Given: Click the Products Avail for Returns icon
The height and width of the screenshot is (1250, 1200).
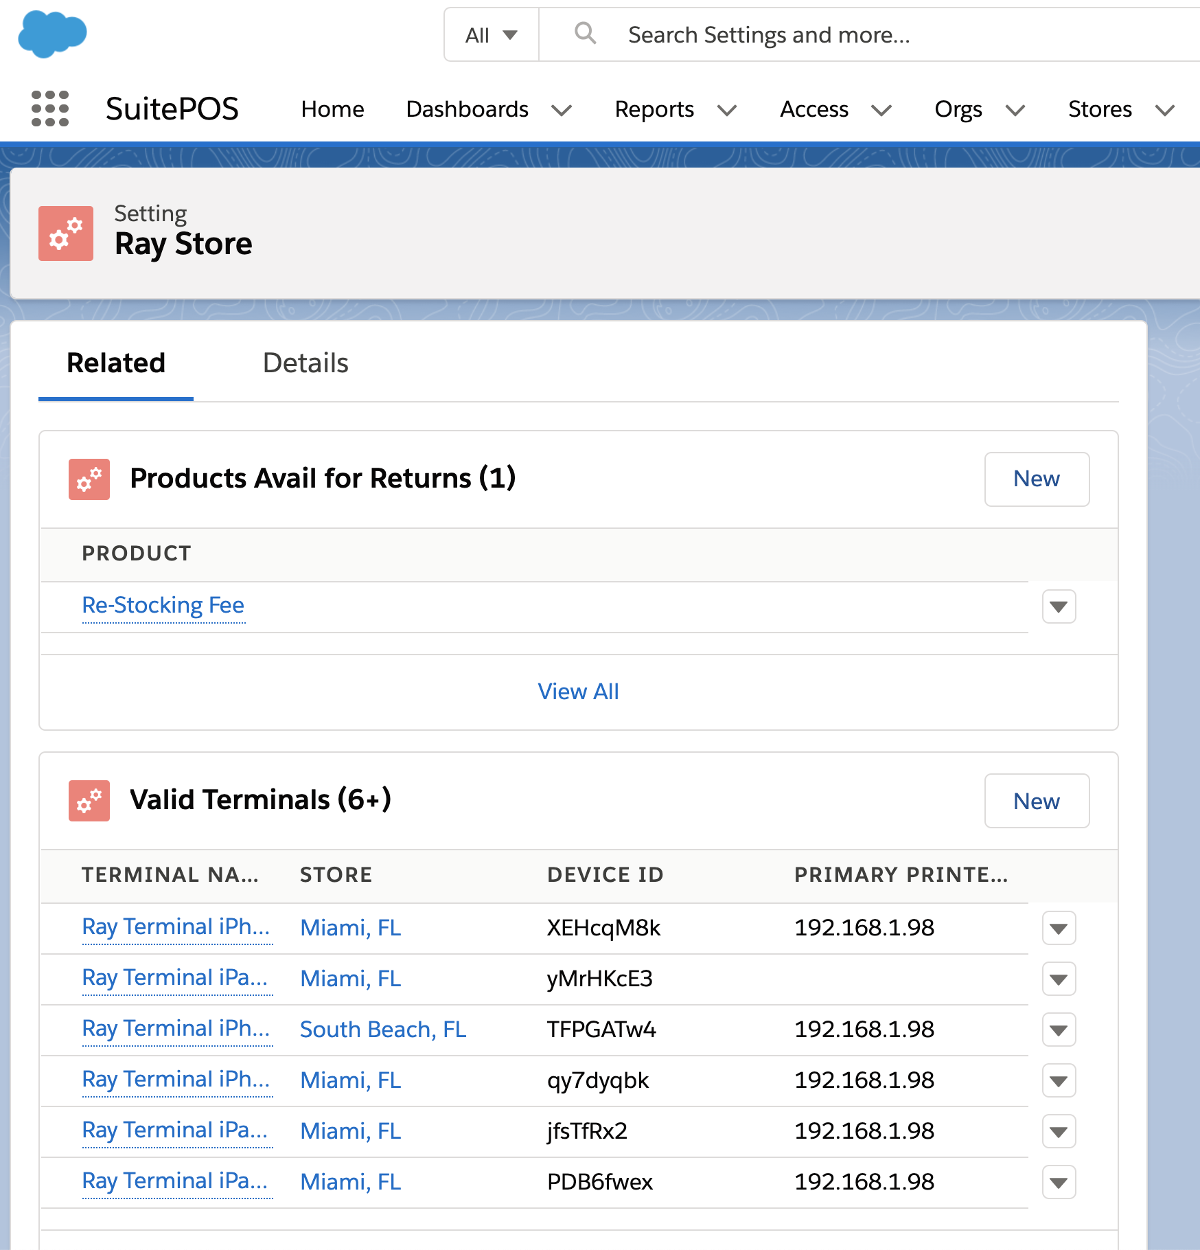Looking at the screenshot, I should point(89,479).
